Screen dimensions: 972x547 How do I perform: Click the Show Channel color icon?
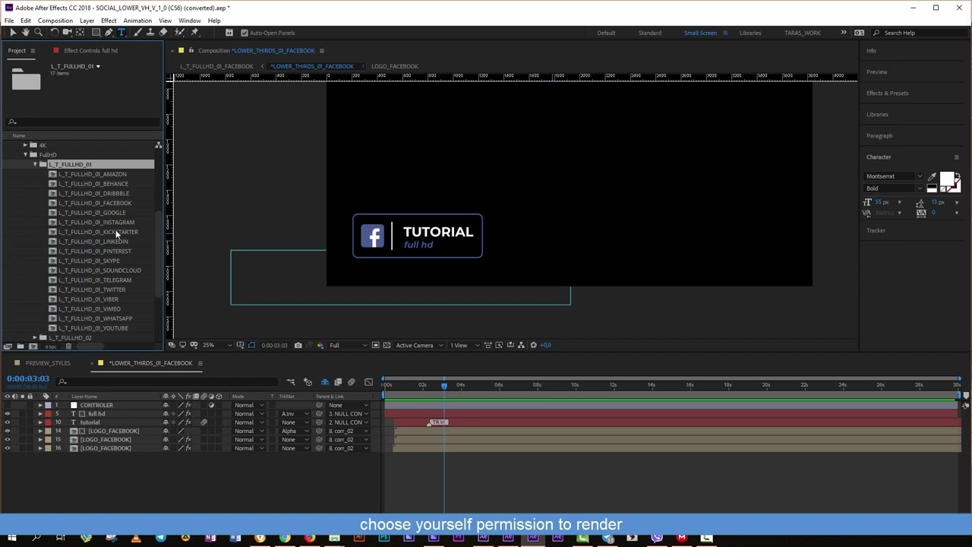320,345
